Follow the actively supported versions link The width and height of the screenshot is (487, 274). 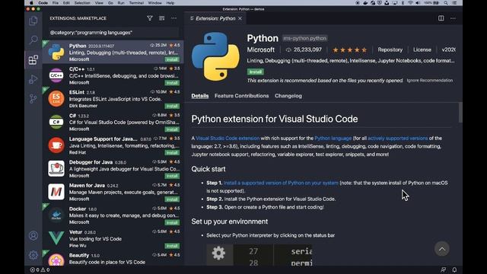pos(397,139)
